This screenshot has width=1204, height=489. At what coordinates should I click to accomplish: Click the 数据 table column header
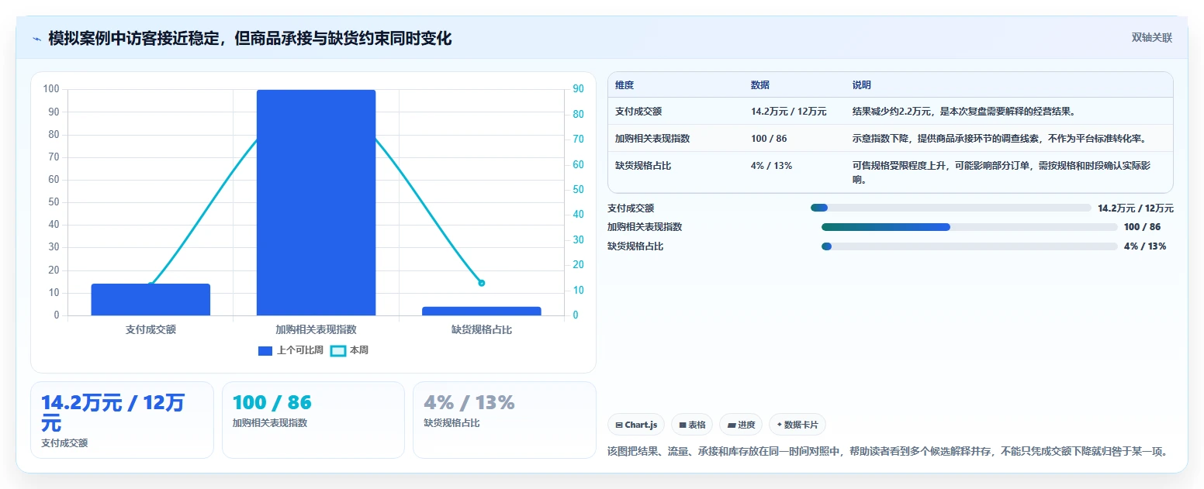(x=760, y=84)
